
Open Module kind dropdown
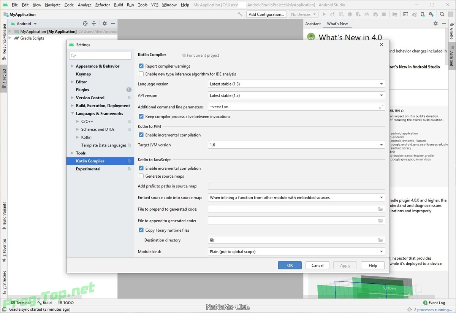(296, 251)
